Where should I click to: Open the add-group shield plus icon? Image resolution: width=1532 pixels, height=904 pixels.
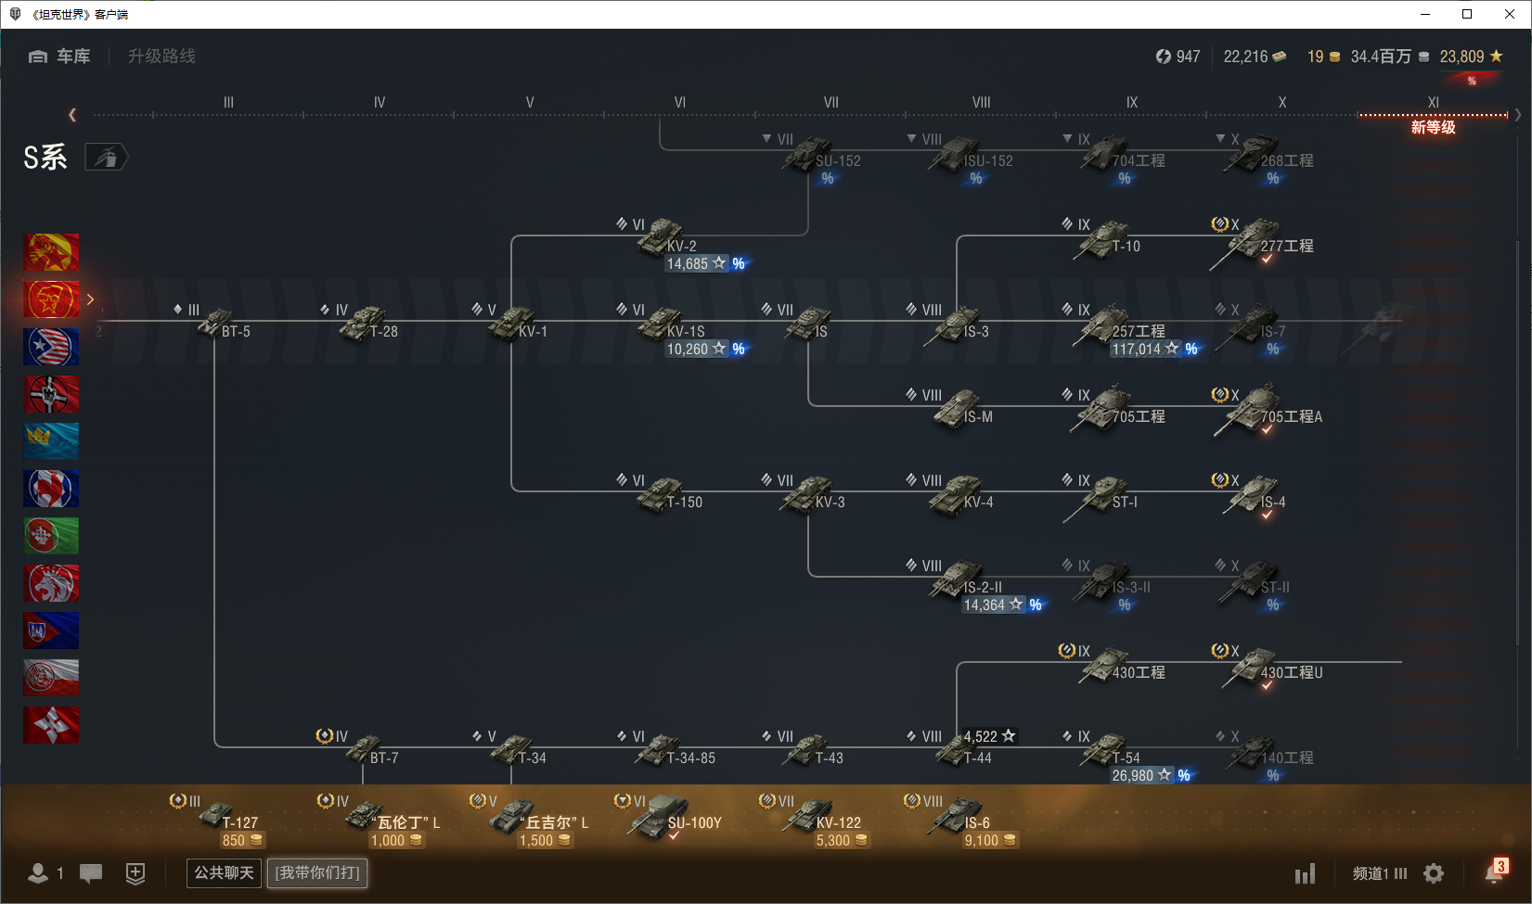135,873
